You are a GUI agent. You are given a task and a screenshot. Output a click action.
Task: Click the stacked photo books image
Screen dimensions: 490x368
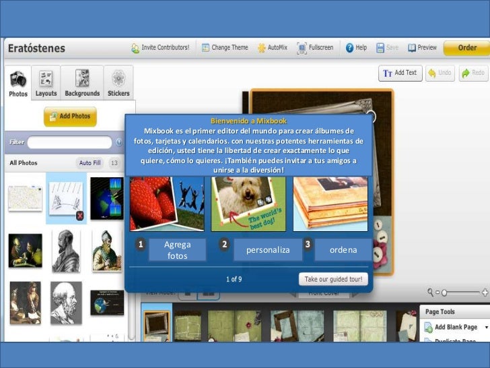pyautogui.click(x=330, y=204)
